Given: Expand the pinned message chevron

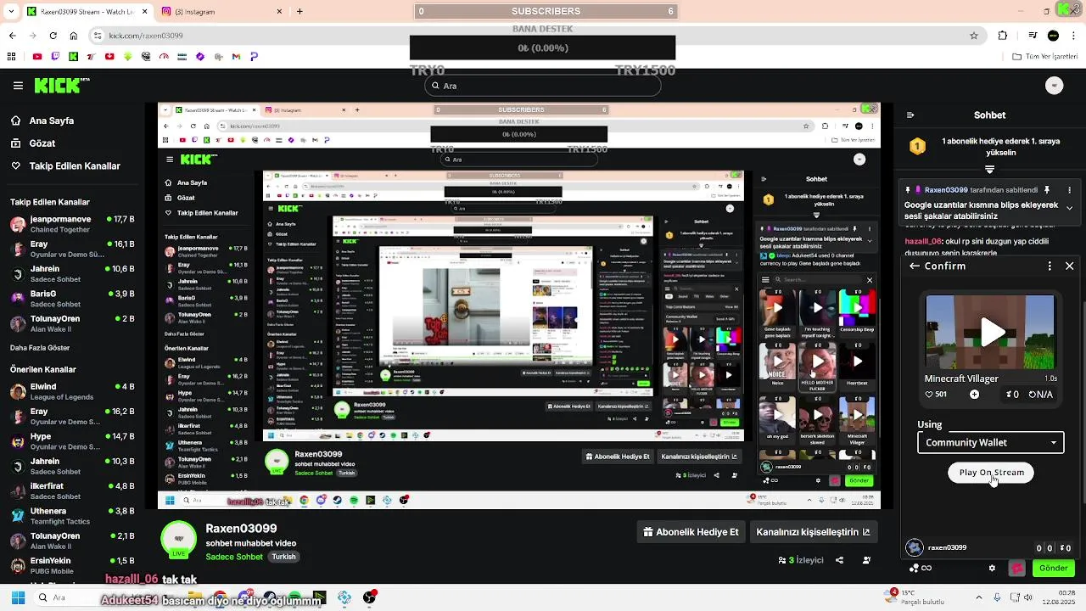Looking at the screenshot, I should click(1069, 207).
